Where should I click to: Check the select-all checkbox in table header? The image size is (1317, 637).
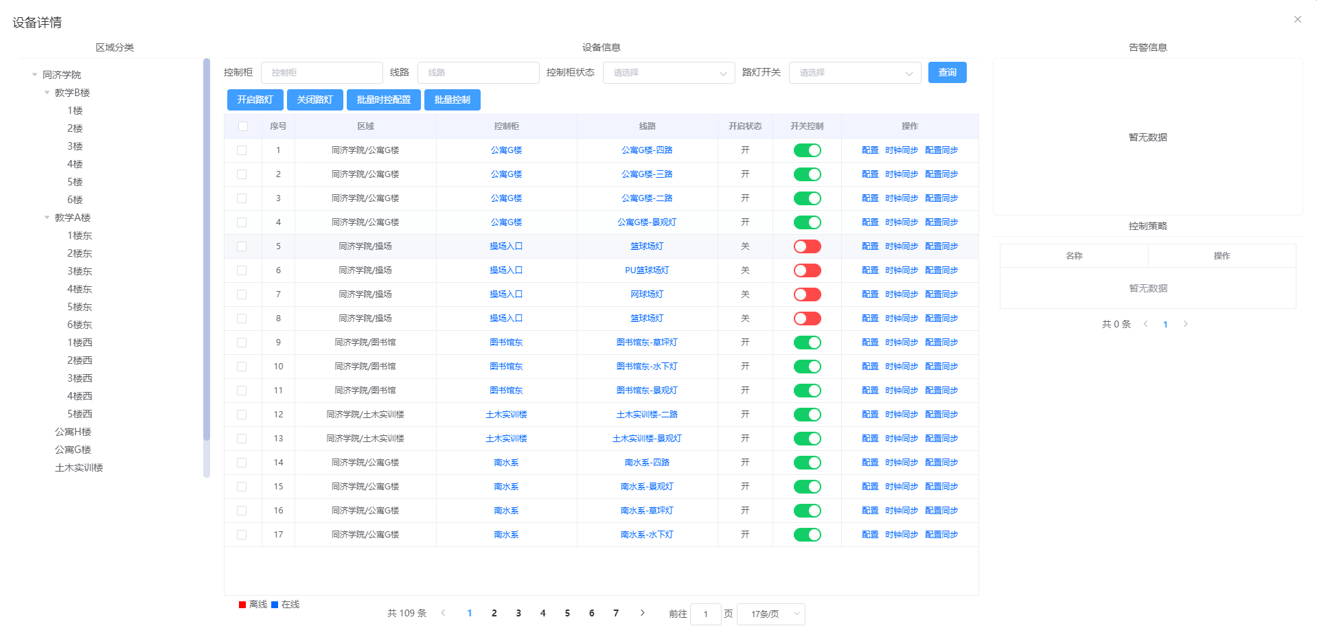(242, 126)
